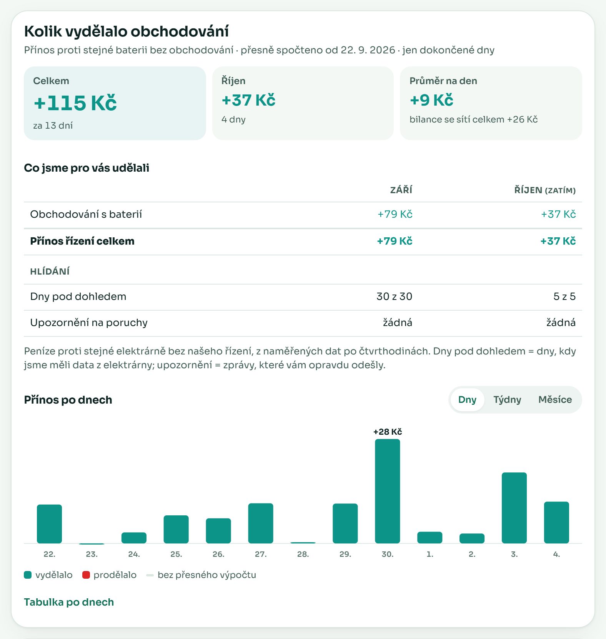The width and height of the screenshot is (606, 639).
Task: Click the "bez přesného výpočtu" legend label
Action: pyautogui.click(x=207, y=575)
